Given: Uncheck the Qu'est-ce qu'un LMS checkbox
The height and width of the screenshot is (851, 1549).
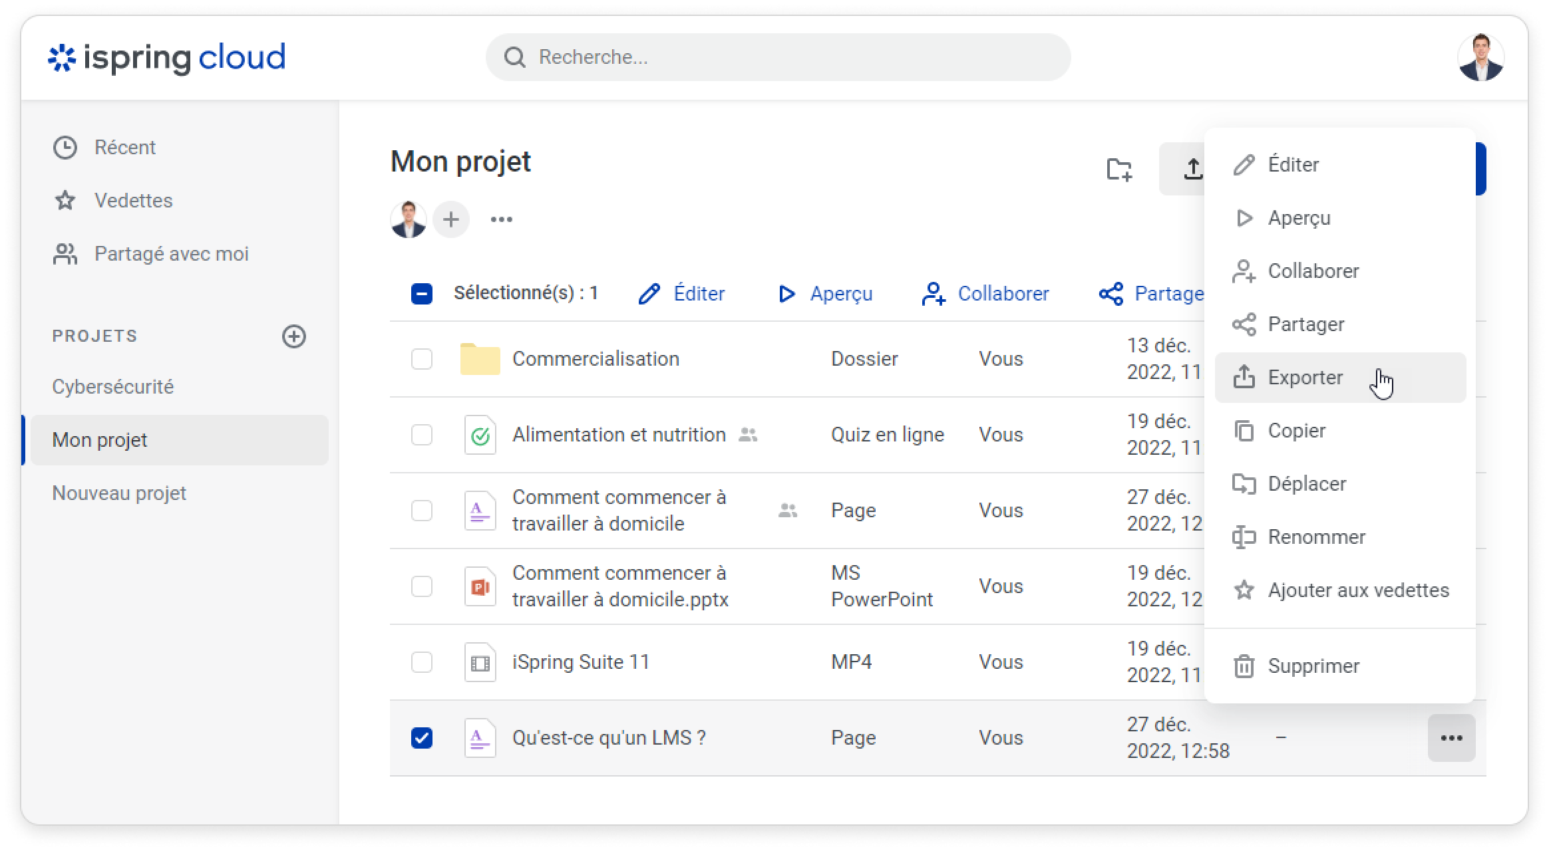Looking at the screenshot, I should [422, 738].
